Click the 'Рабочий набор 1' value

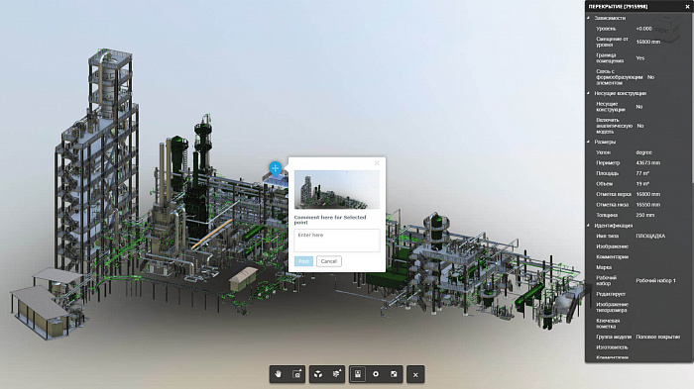[656, 281]
